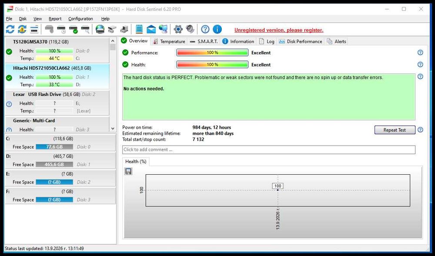
Task: Click F: free space (? GB) bar
Action: point(54,200)
